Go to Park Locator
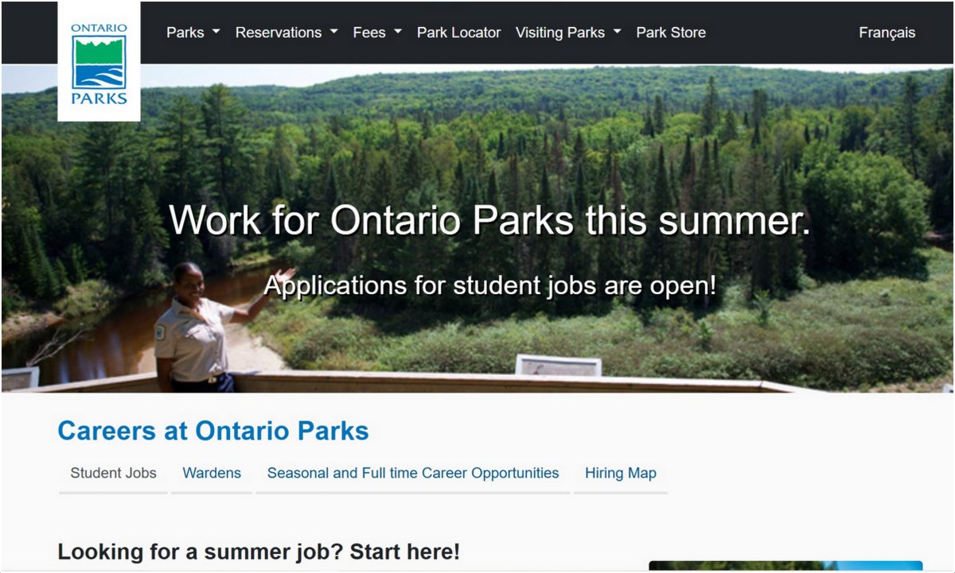The width and height of the screenshot is (955, 573). coord(459,33)
